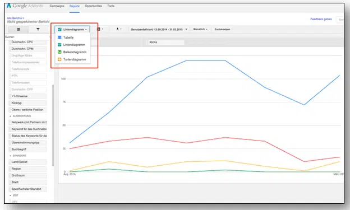Open the Opportunities tab
Viewport: 350px width, 210px height.
pos(93,6)
